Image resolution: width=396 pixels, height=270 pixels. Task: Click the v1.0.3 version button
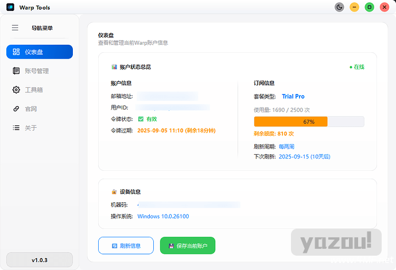40,260
